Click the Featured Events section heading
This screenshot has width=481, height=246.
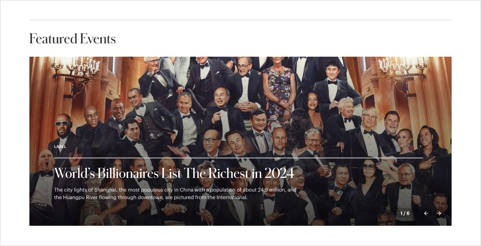point(72,39)
